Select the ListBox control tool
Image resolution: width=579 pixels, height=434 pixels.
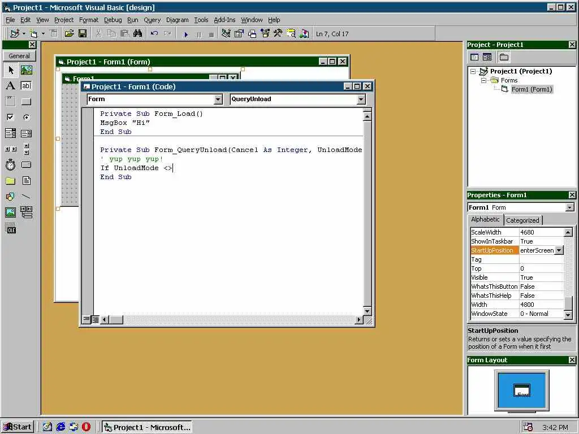(26, 133)
